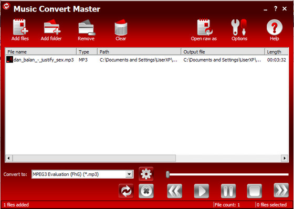Cancel conversion with the X button

(x=146, y=191)
